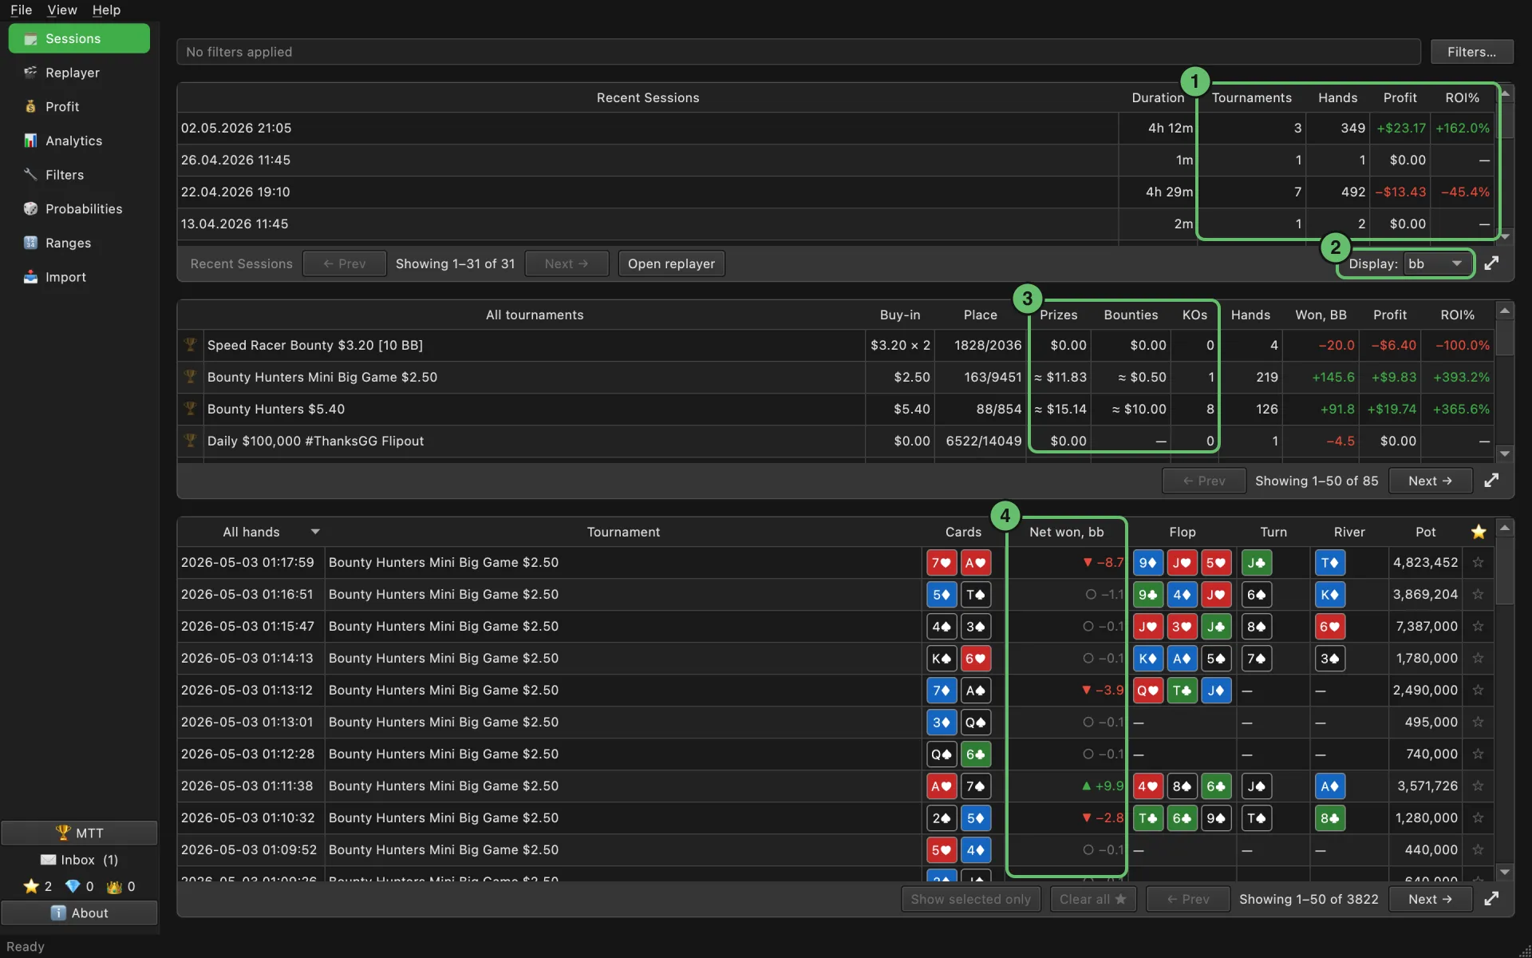Screen dimensions: 1532x958
Task: Open the Replayer section from the sidebar
Action: click(x=79, y=73)
